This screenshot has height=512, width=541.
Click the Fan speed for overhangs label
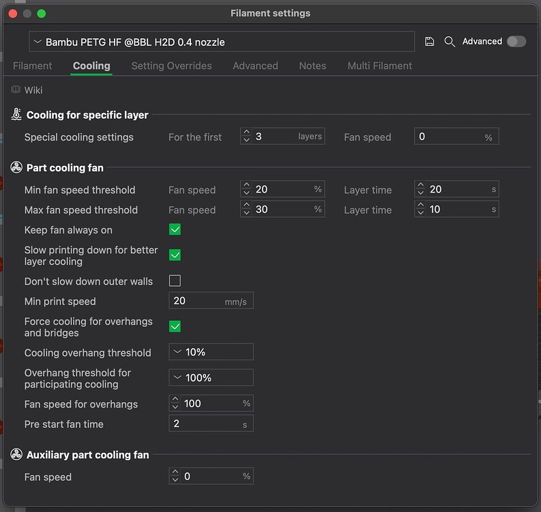pos(81,404)
